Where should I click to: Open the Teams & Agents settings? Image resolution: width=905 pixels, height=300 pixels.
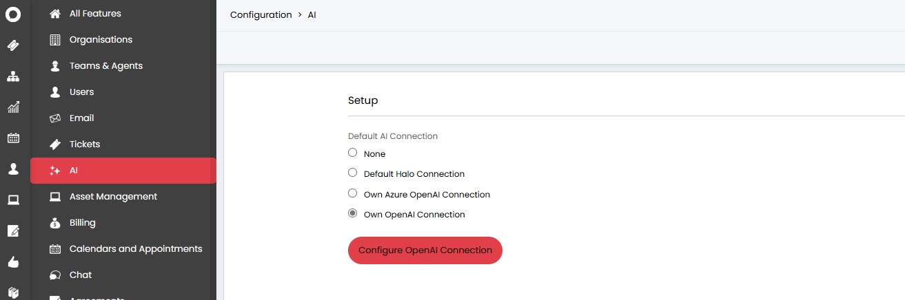click(105, 66)
